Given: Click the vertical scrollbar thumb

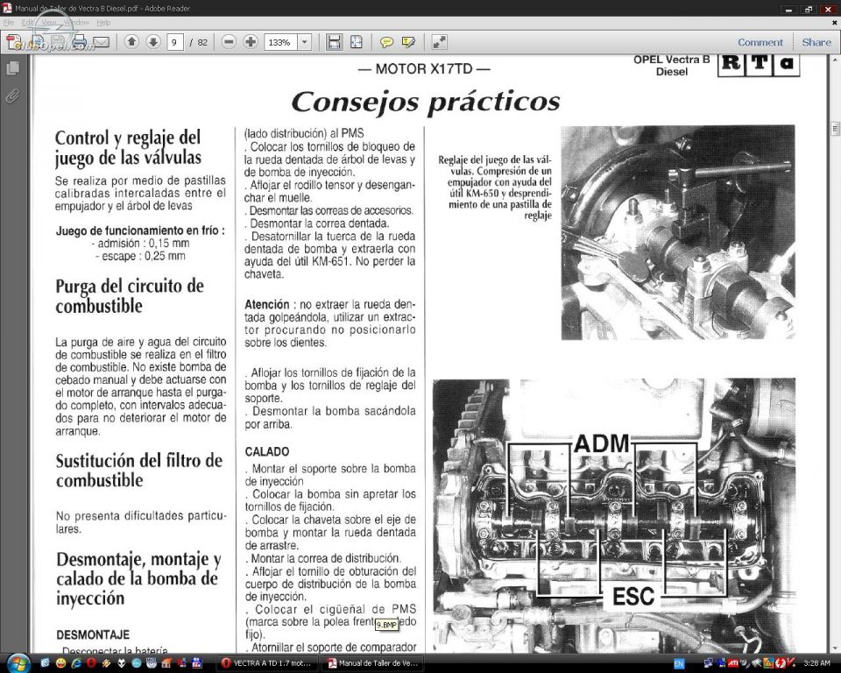Looking at the screenshot, I should point(835,129).
